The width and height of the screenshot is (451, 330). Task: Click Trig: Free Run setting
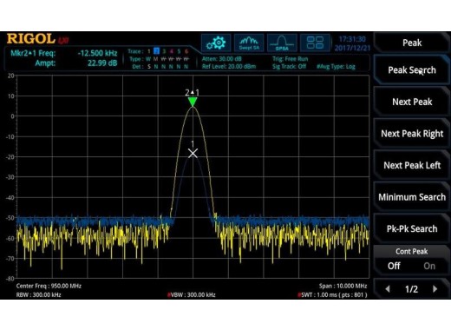291,59
